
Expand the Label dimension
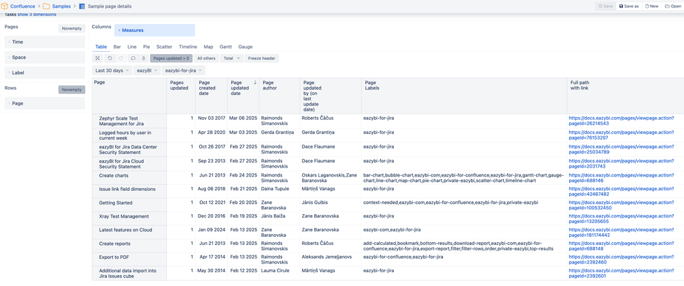(45, 73)
